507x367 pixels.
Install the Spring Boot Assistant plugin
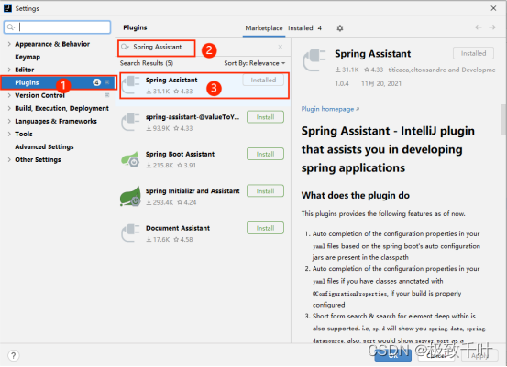click(x=265, y=154)
